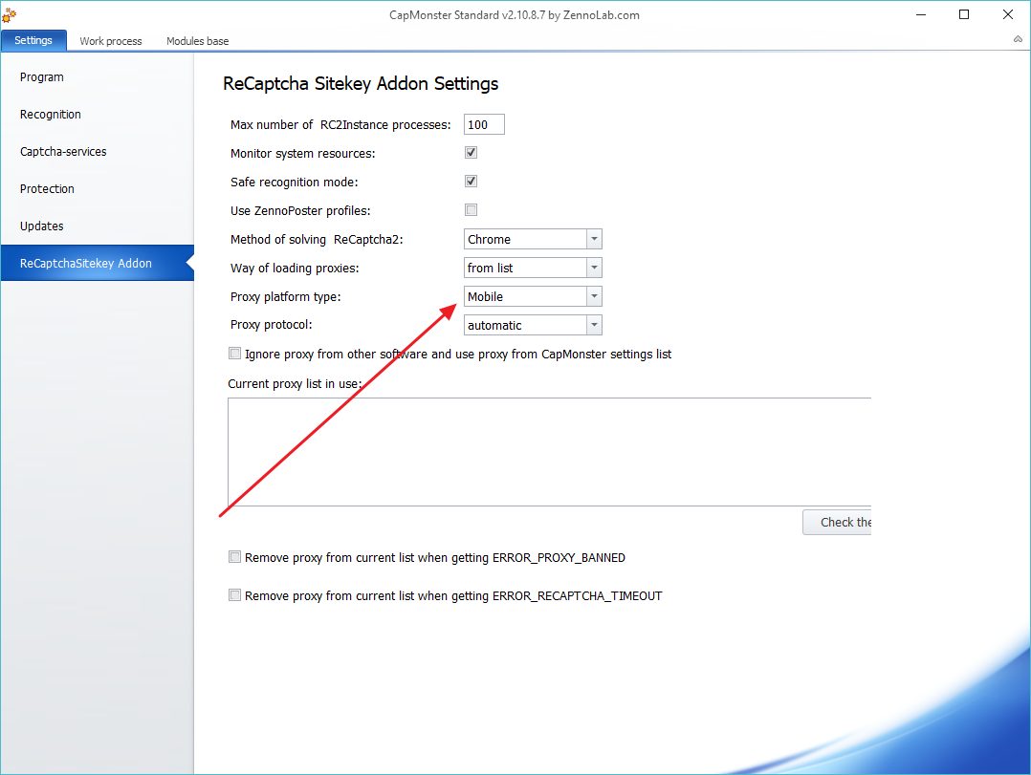Open the Method of solving ReCaptcha2 dropdown

click(x=533, y=239)
